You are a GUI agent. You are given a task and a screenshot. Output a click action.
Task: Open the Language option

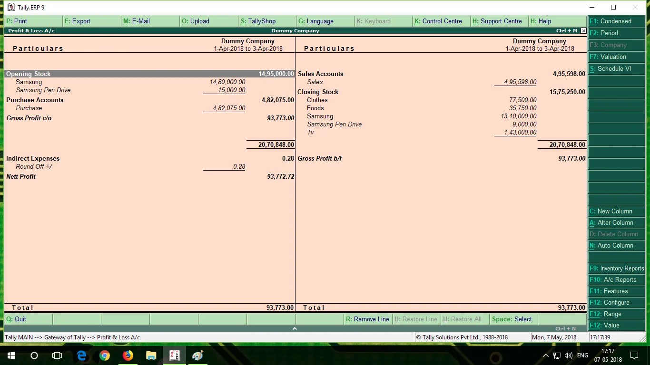pyautogui.click(x=325, y=21)
